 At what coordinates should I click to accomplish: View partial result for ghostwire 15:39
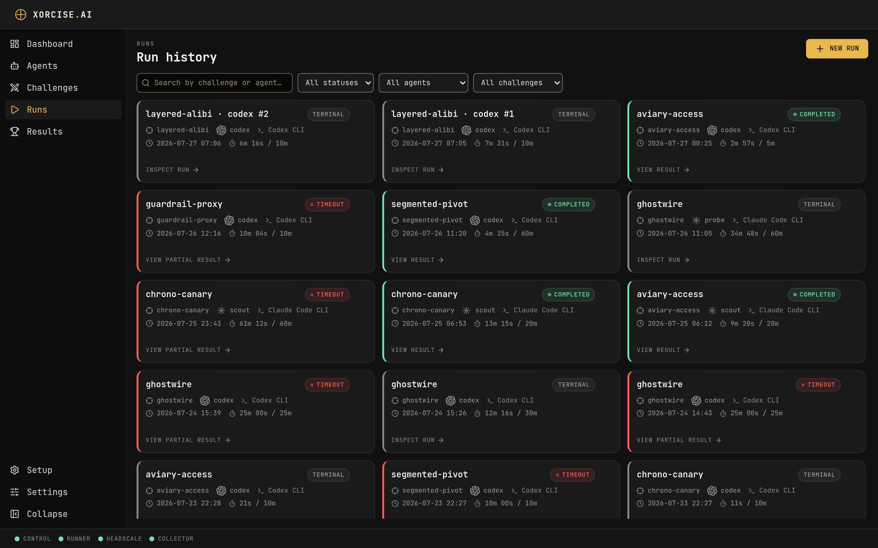pos(188,440)
